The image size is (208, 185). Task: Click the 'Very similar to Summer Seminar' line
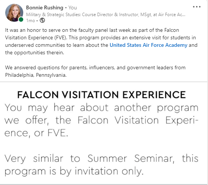point(102,158)
